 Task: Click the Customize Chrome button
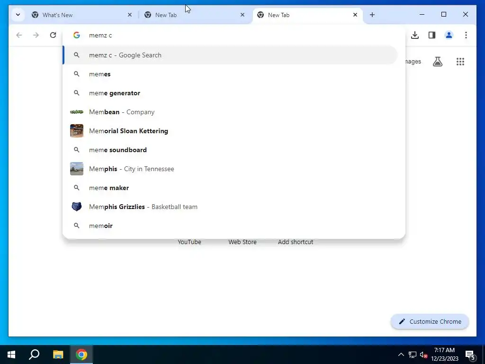click(430, 322)
